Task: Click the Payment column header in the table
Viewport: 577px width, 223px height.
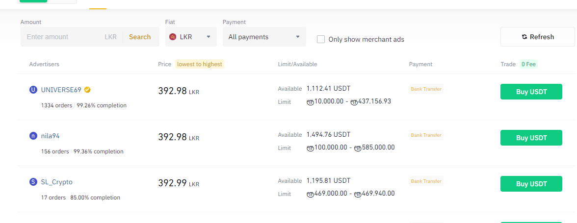Action: tap(420, 64)
